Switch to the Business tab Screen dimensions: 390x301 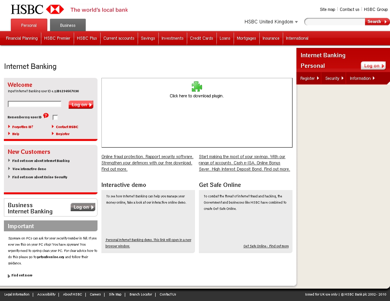point(68,25)
